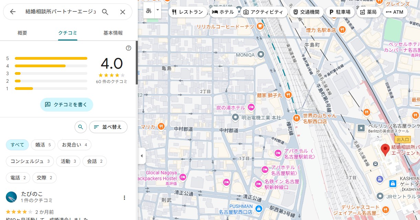Select the 麺家 獅子丸 restaurant marker
Viewport: 420px width, 220px height.
click(288, 95)
